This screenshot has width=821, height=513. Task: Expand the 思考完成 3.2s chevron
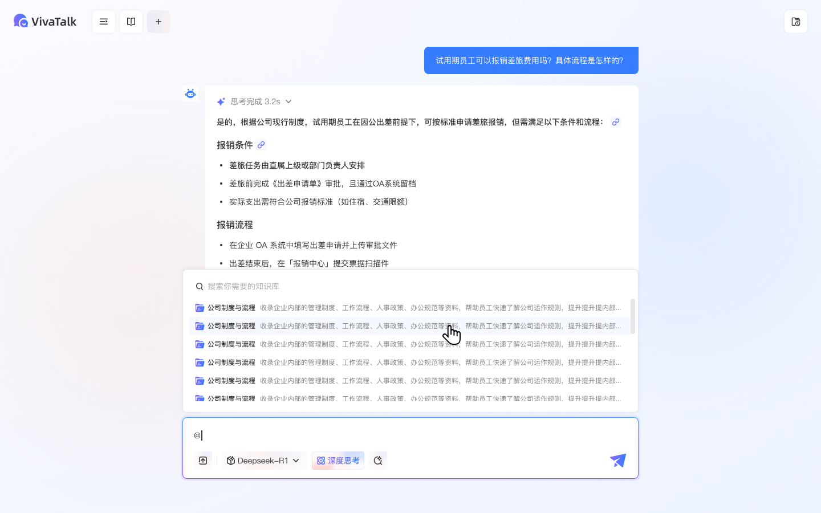coord(288,101)
